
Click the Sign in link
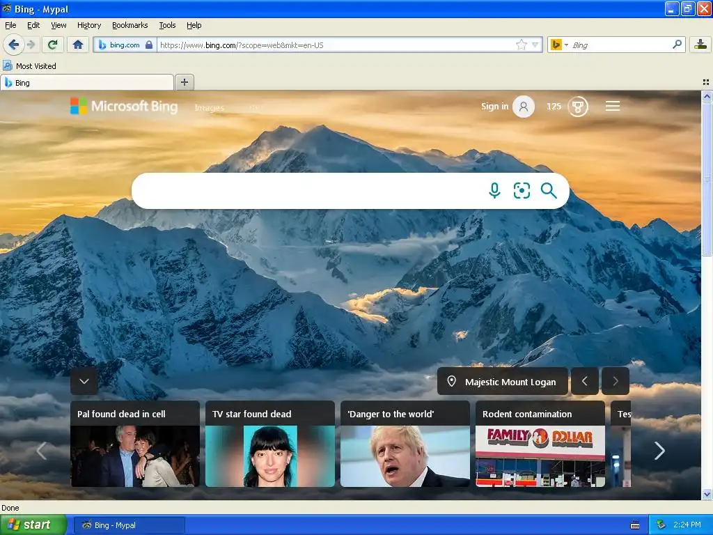click(x=495, y=106)
